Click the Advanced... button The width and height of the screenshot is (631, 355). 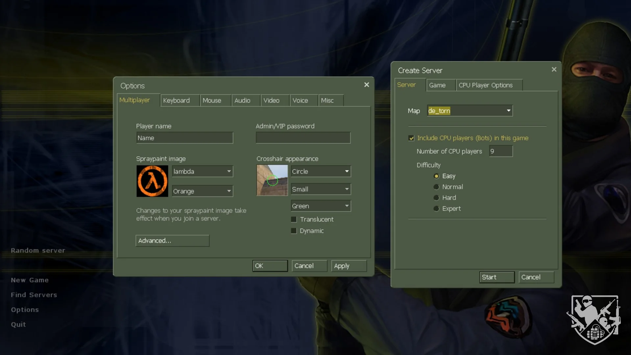point(172,241)
